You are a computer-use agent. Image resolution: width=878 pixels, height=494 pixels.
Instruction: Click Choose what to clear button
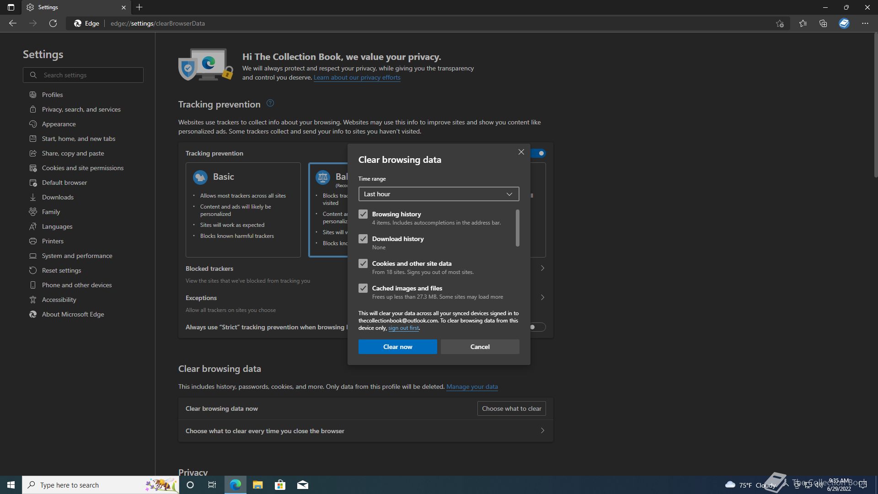coord(511,408)
